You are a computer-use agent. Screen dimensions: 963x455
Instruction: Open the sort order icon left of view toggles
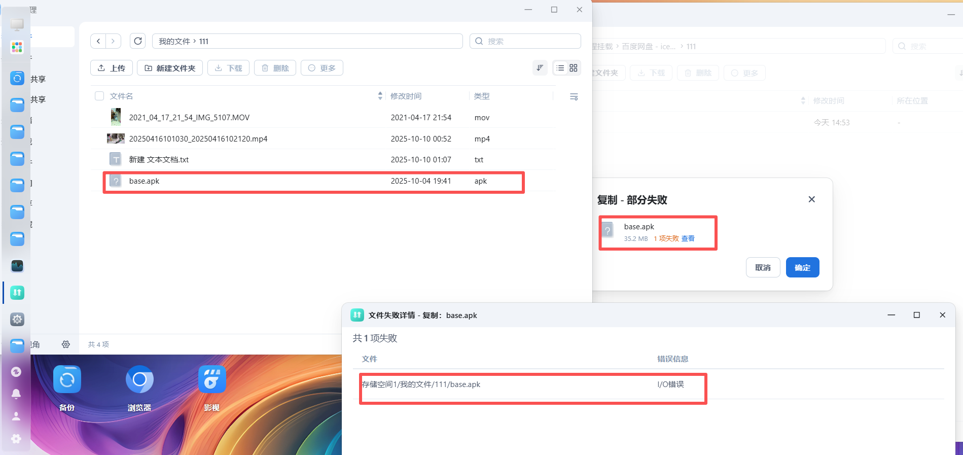pyautogui.click(x=540, y=68)
